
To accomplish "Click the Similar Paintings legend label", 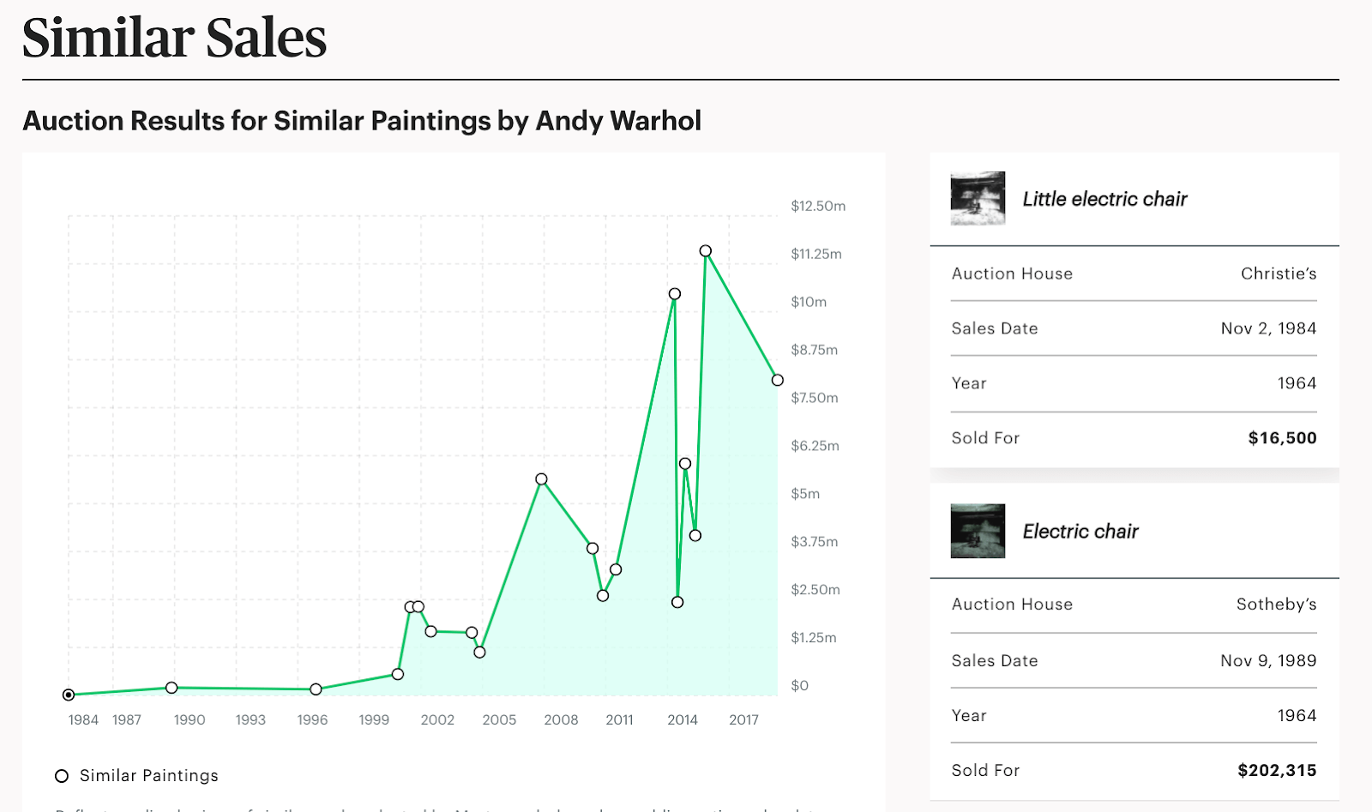I will (x=149, y=776).
